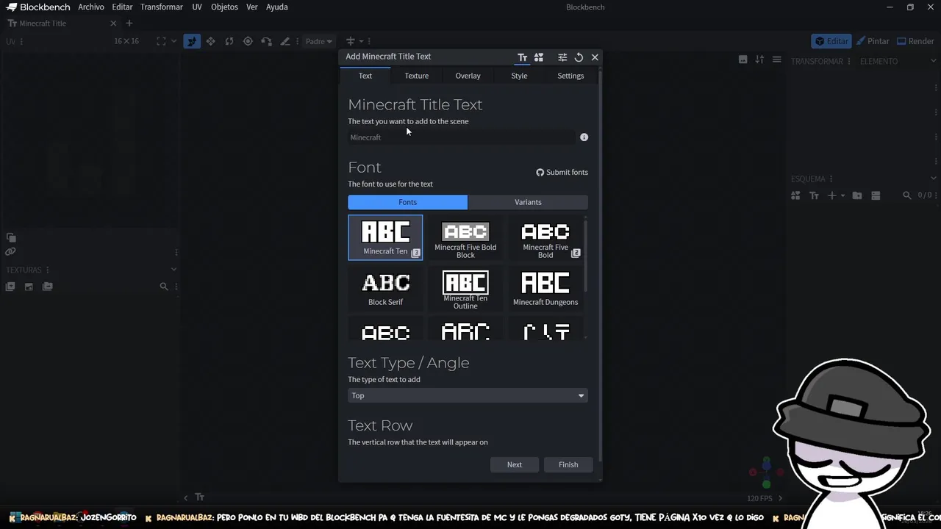Image resolution: width=941 pixels, height=529 pixels.
Task: Select the Seam/brush edit tool icon
Action: pos(285,41)
